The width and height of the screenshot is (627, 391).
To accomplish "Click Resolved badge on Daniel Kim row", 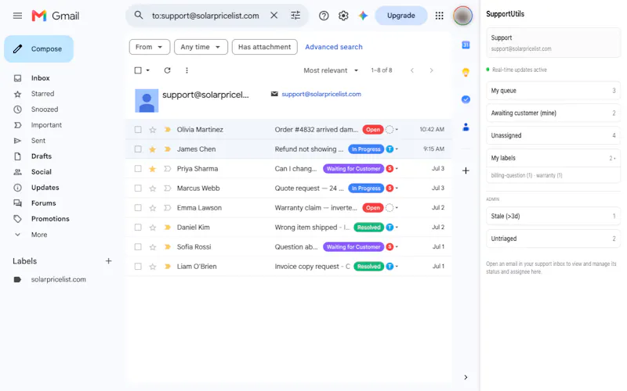I will (368, 228).
